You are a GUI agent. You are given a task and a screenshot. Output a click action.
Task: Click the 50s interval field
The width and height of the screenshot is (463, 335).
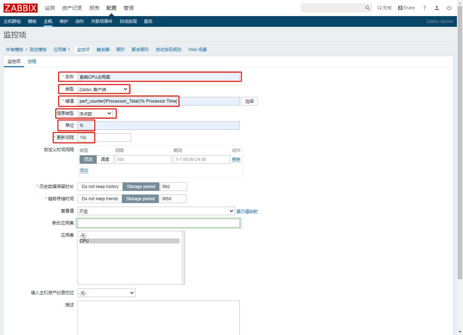(x=143, y=159)
